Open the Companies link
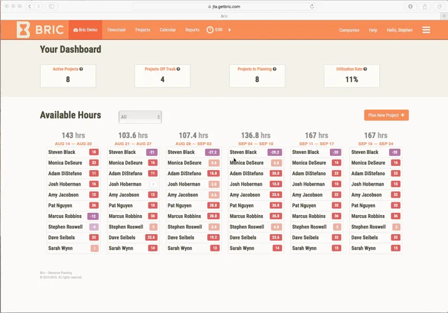Viewport: 448px width, 313px height. 349,30
